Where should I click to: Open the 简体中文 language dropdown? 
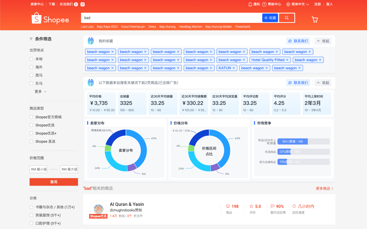pyautogui.click(x=298, y=4)
